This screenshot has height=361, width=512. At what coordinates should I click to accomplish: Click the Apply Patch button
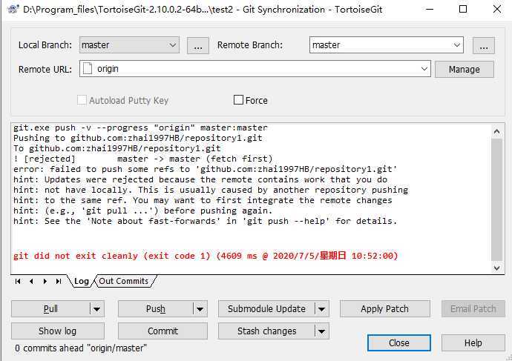(x=384, y=309)
